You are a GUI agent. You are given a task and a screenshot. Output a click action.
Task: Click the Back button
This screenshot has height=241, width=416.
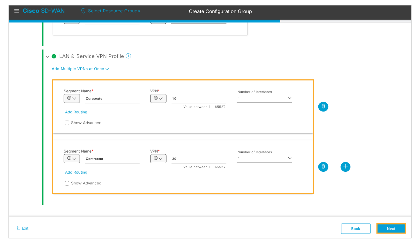point(356,228)
